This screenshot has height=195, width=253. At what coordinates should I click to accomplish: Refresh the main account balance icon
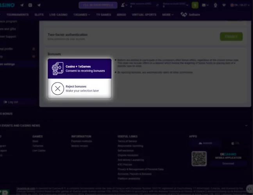pyautogui.click(x=157, y=5)
